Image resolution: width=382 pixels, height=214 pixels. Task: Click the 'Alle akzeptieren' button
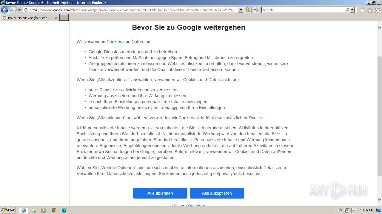pyautogui.click(x=217, y=193)
